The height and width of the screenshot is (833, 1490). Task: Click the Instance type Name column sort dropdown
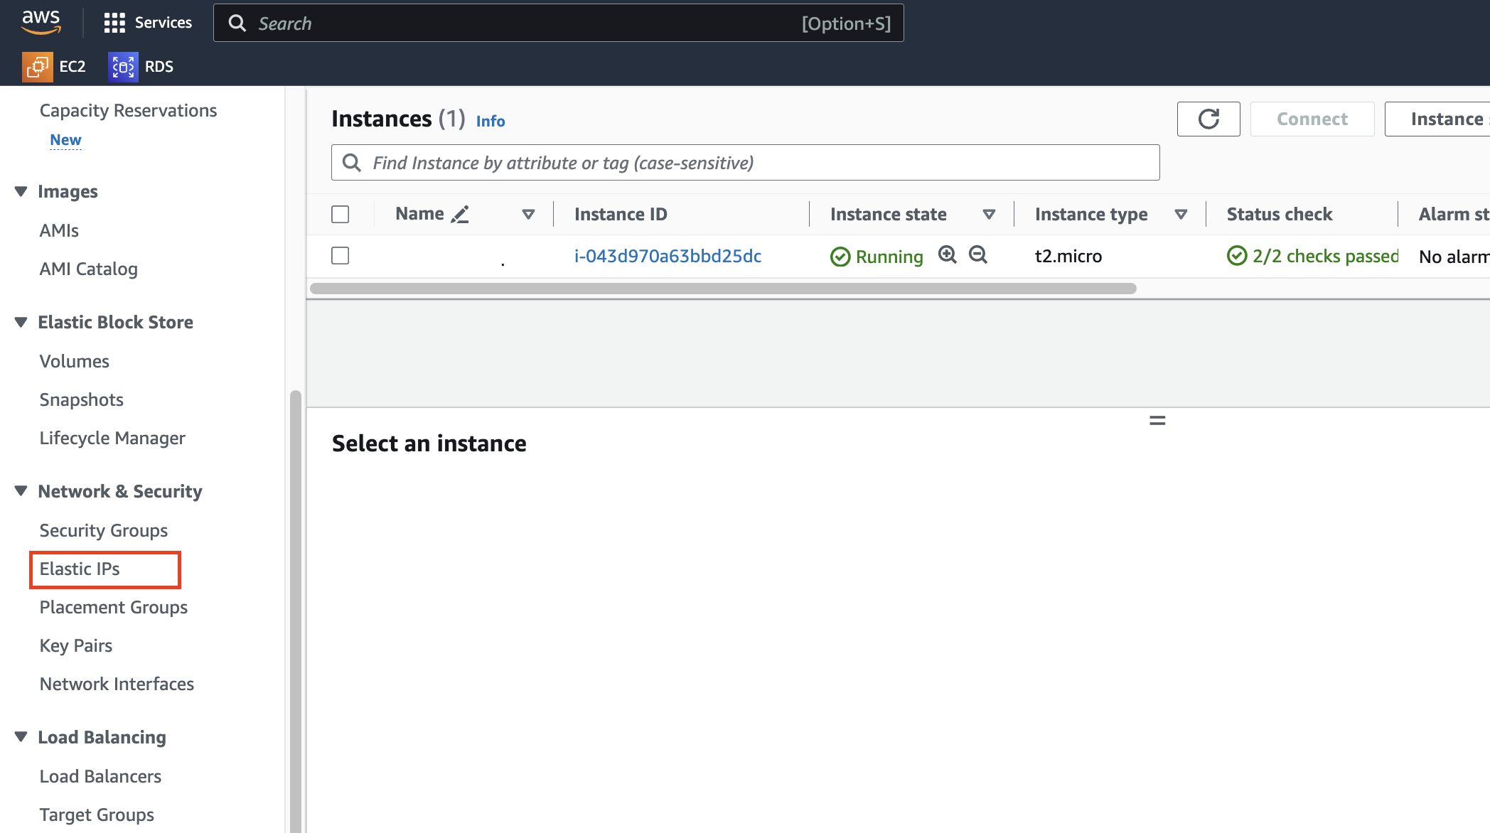pyautogui.click(x=1182, y=214)
